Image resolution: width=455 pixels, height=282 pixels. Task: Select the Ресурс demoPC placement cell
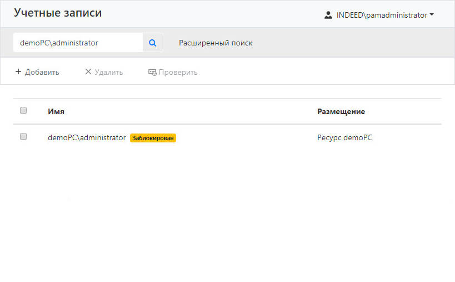pos(344,137)
